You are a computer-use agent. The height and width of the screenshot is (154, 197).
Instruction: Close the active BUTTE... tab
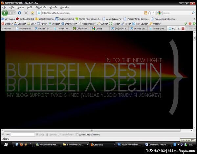click(183, 29)
